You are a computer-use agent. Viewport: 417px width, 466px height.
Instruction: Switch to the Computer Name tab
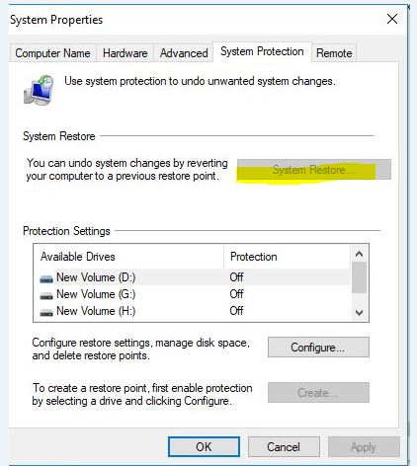52,53
